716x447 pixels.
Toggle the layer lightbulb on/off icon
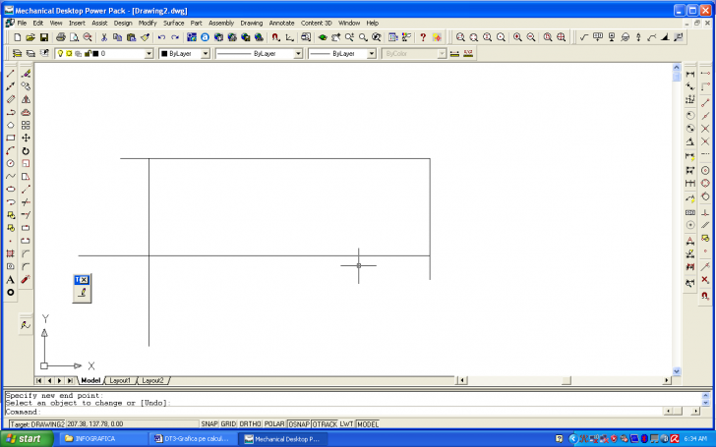coord(60,53)
